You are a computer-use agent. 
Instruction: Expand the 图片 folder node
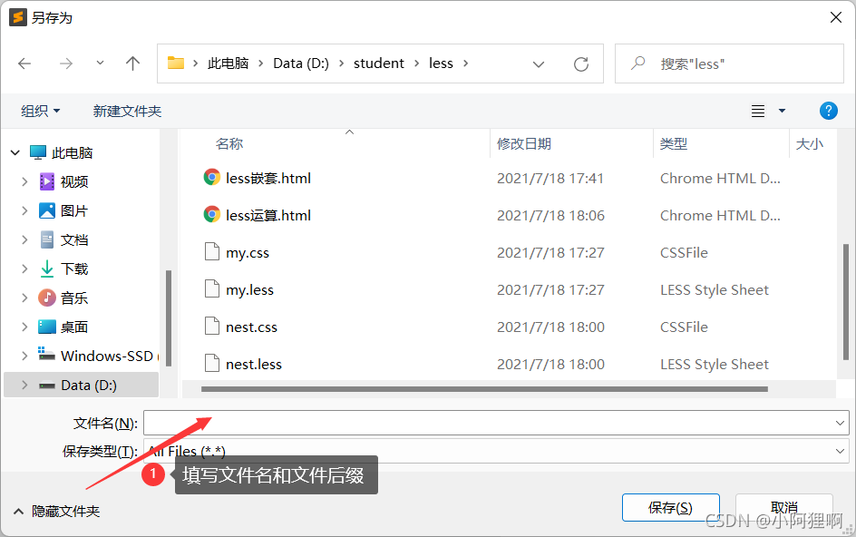coord(24,210)
